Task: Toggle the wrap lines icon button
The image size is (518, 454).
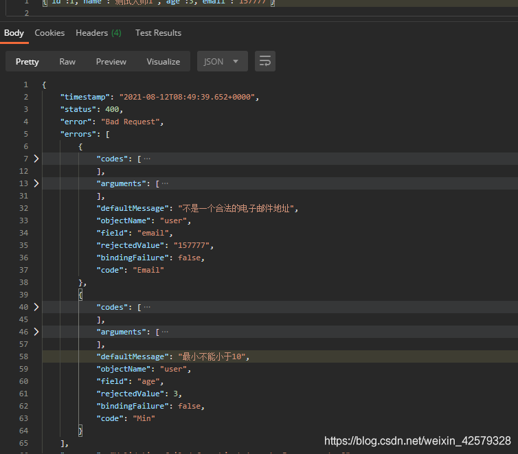Action: click(265, 61)
